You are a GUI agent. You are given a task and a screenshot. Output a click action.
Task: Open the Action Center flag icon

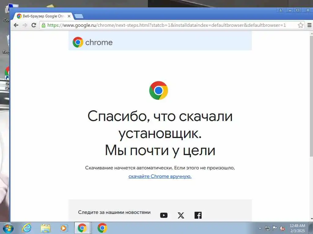275,228
